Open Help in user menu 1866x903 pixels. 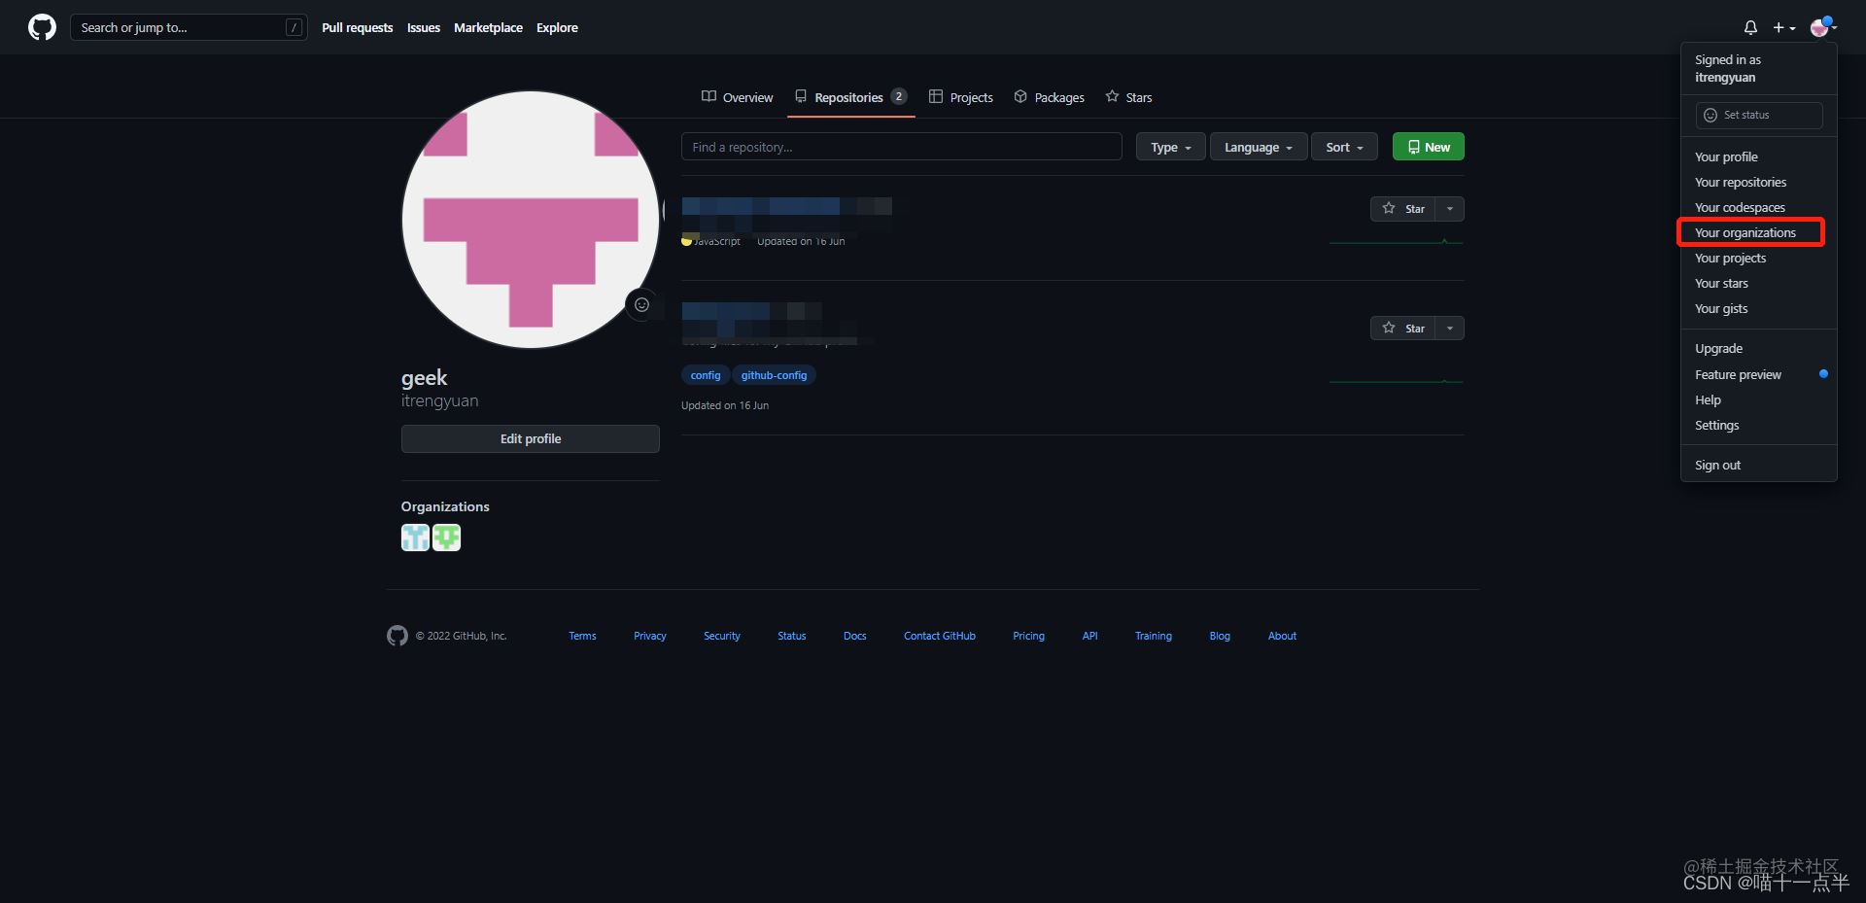[1759, 399]
